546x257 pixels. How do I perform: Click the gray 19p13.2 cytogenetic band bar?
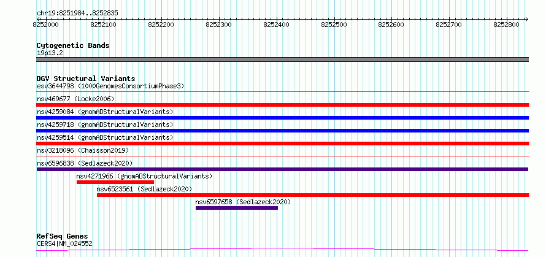tap(283, 59)
